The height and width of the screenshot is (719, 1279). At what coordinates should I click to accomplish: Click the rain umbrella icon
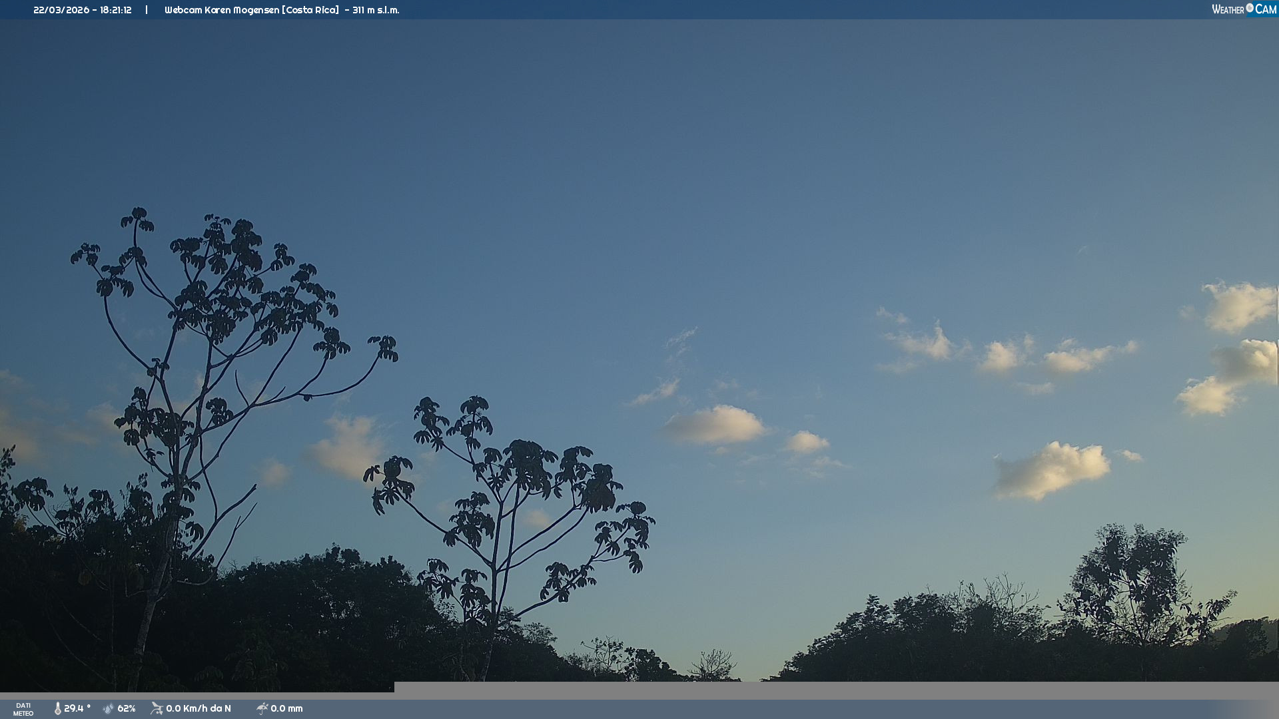click(x=262, y=708)
